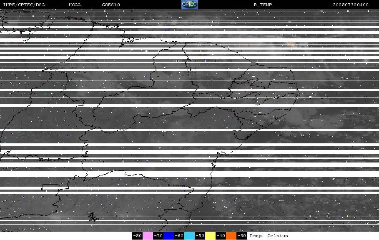Click the -50 legend value label
This screenshot has height=240, width=379.
200,236
